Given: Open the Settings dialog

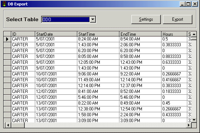Looking at the screenshot, I should (146, 19).
